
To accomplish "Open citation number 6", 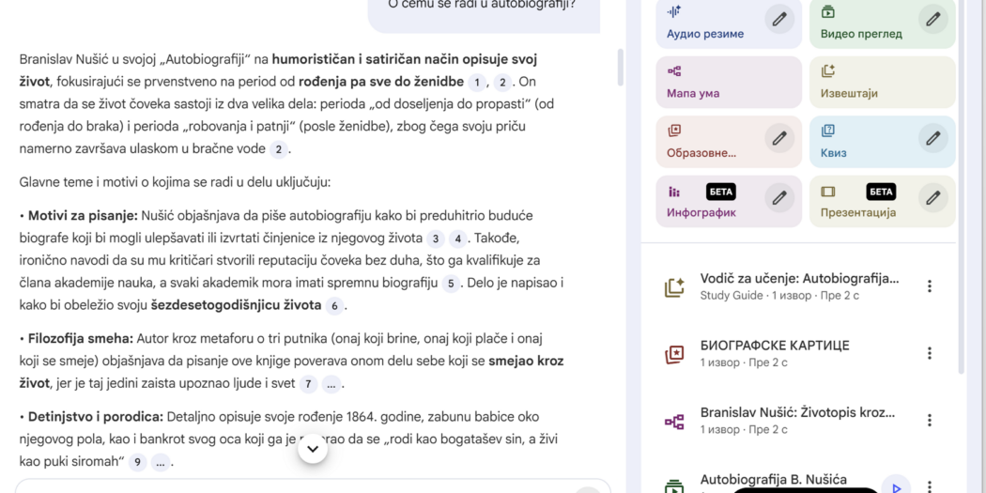I will pyautogui.click(x=334, y=306).
